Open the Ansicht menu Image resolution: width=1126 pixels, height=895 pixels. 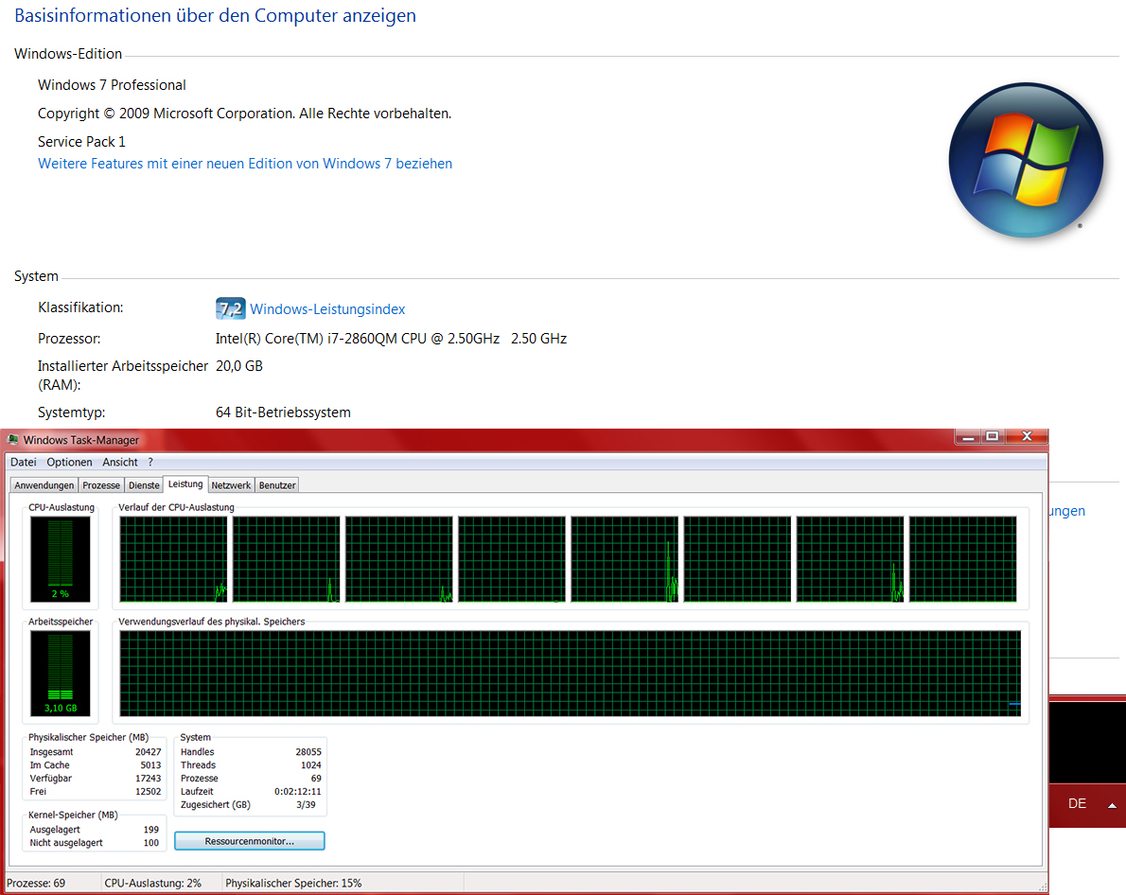click(120, 462)
